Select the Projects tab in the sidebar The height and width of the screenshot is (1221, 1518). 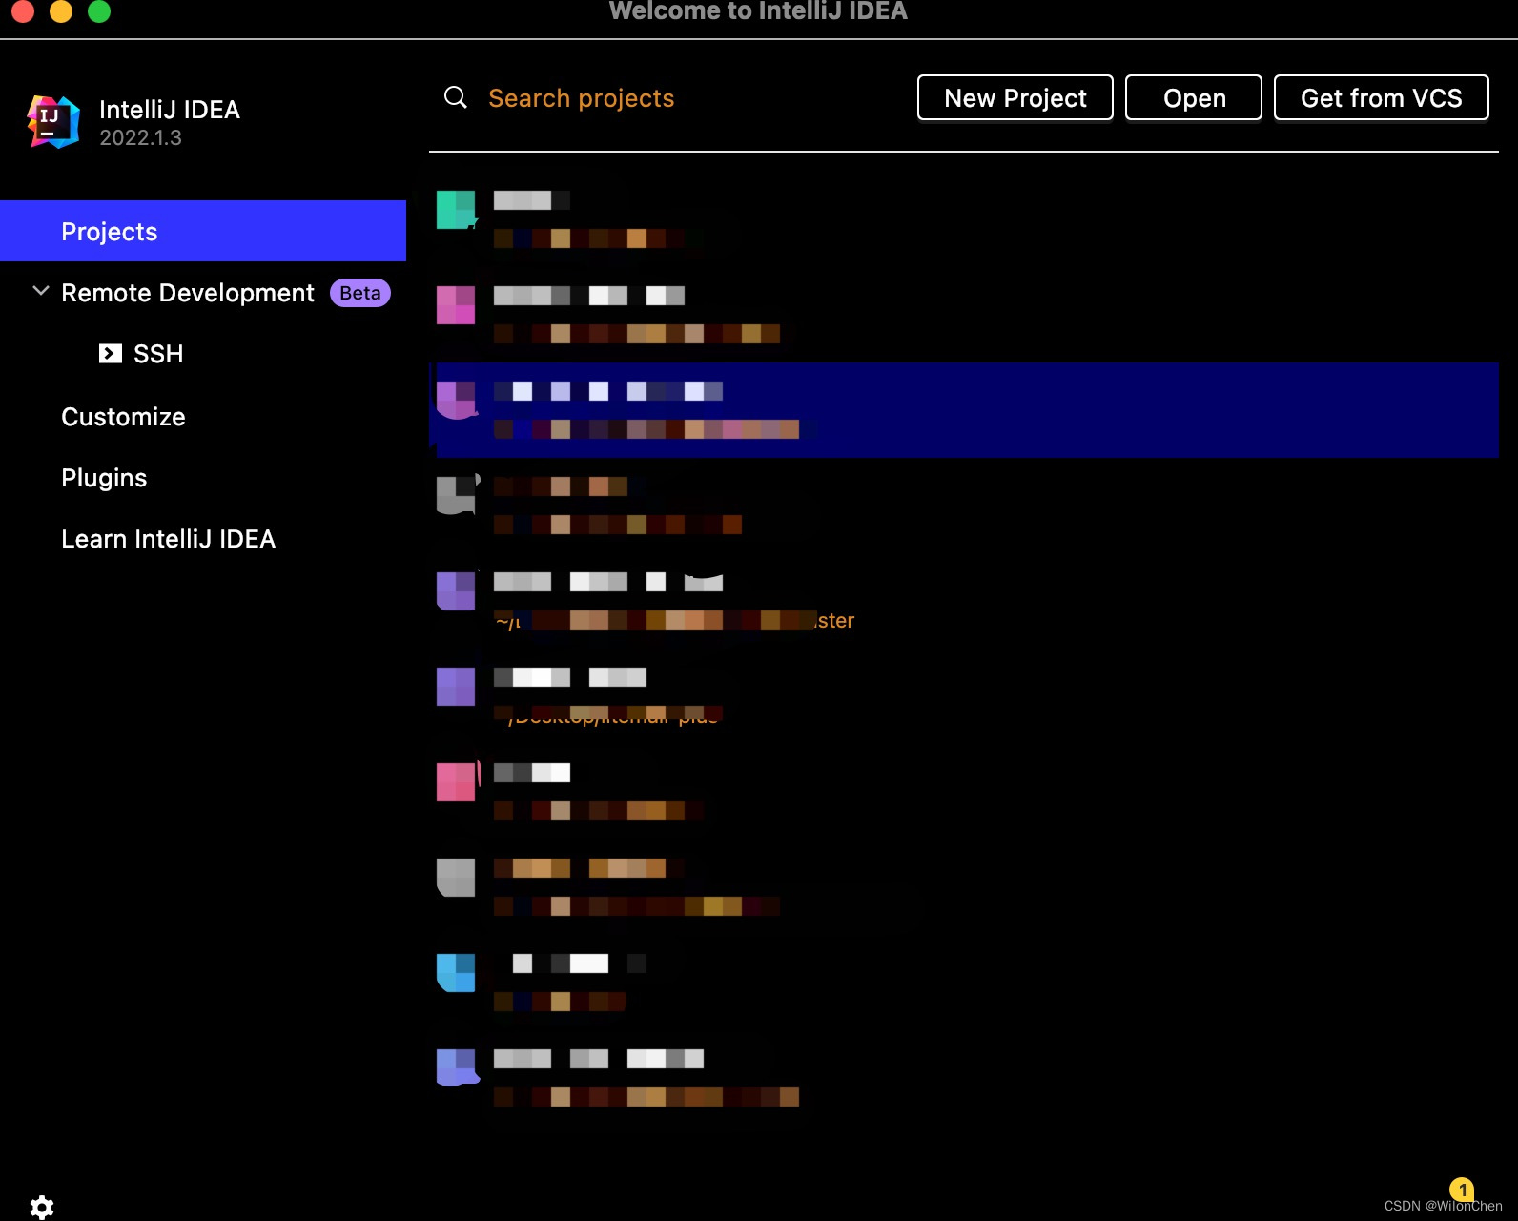coord(203,231)
